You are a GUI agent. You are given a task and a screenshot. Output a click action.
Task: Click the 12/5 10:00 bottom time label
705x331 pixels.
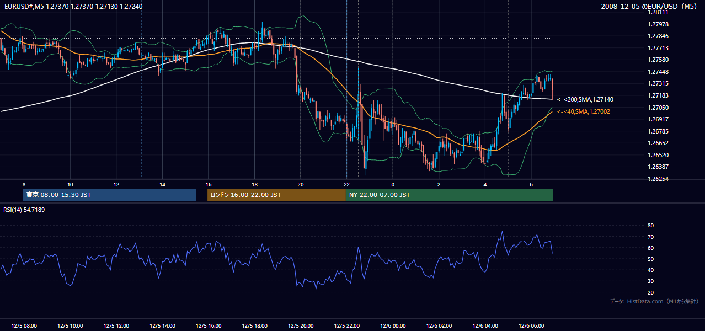coord(70,326)
